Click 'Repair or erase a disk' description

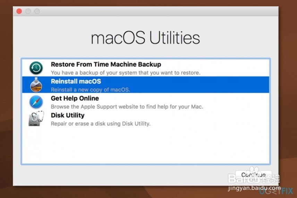101,124
